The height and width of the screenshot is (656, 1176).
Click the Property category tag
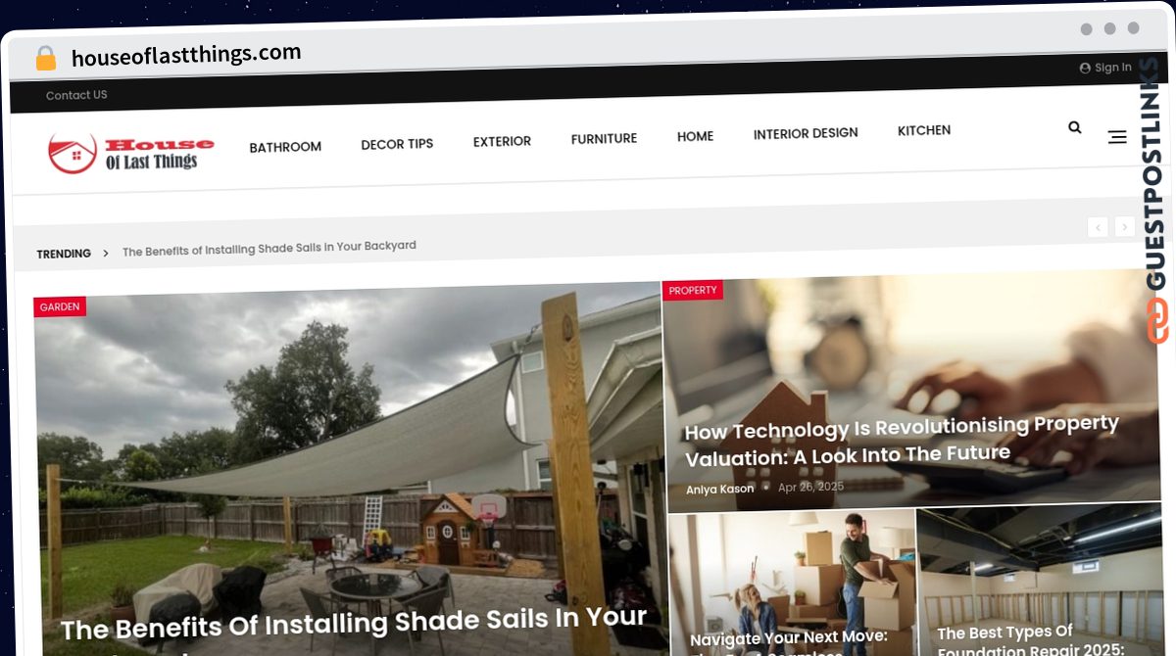pyautogui.click(x=693, y=290)
